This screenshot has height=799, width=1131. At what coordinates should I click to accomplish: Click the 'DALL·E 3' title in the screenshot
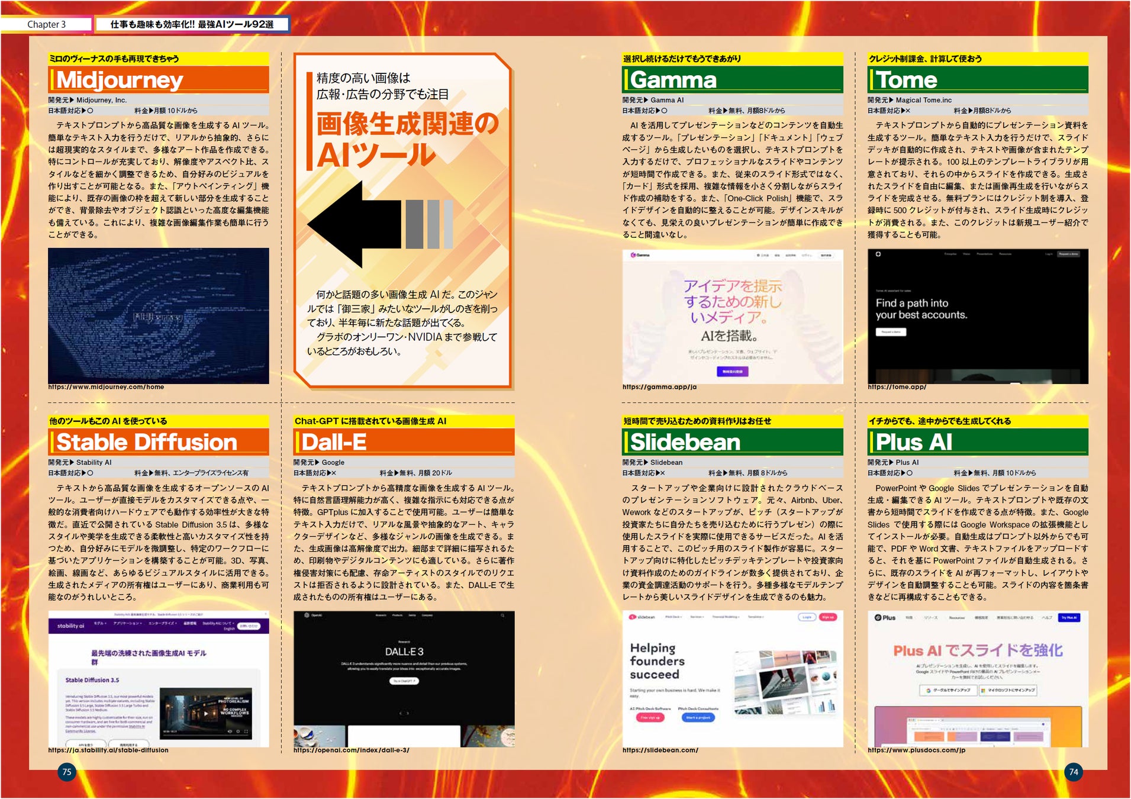pyautogui.click(x=404, y=652)
